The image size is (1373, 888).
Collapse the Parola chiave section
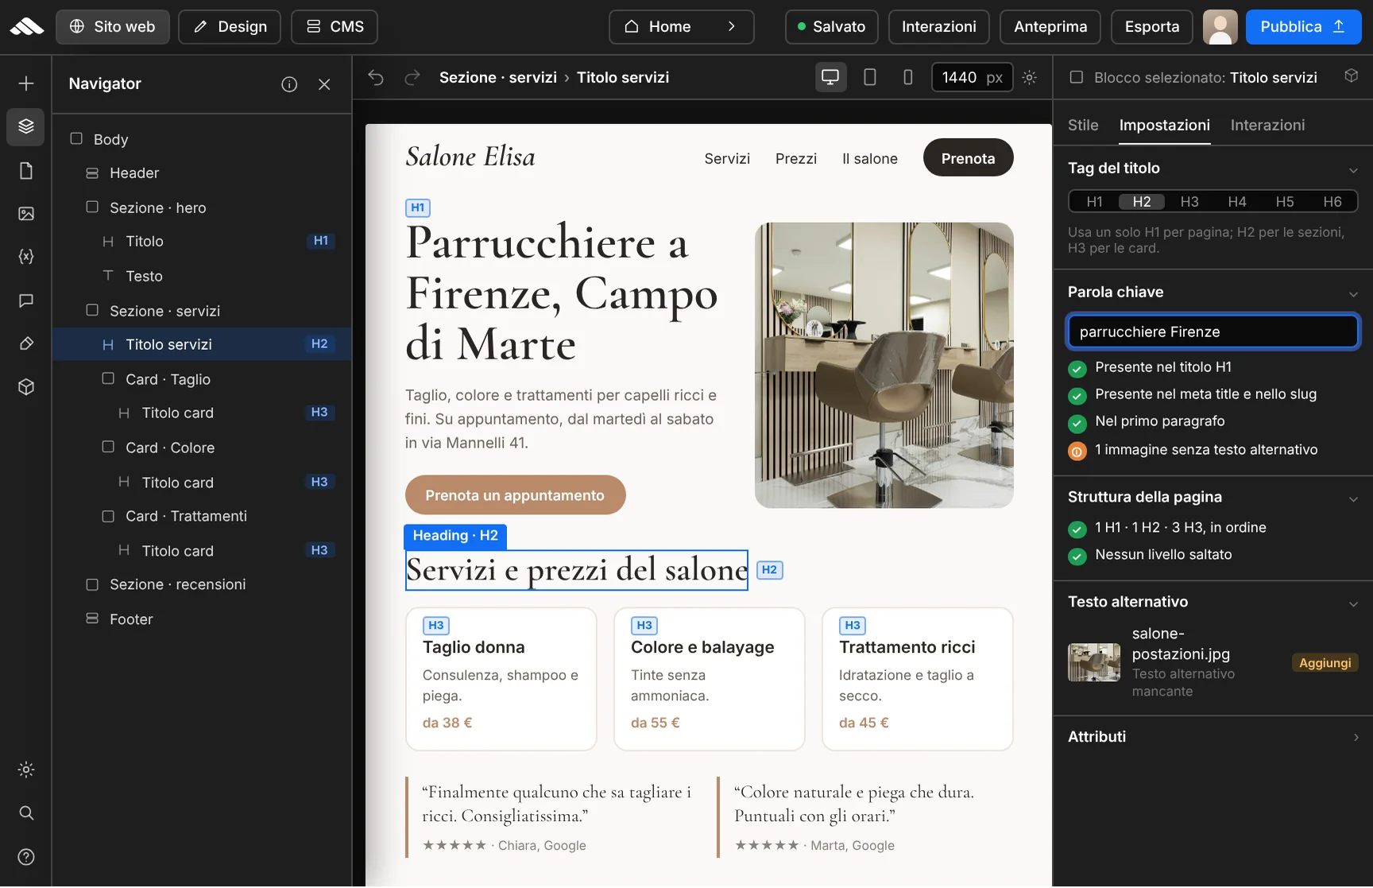[1353, 293]
